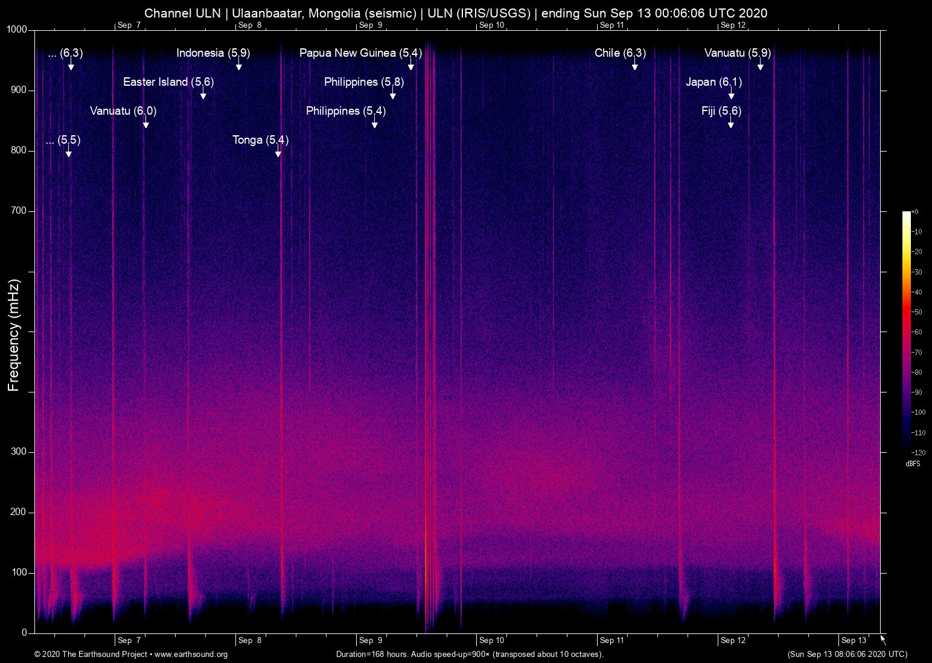Click the "Frequency (mHz)" axis label

[x=13, y=335]
